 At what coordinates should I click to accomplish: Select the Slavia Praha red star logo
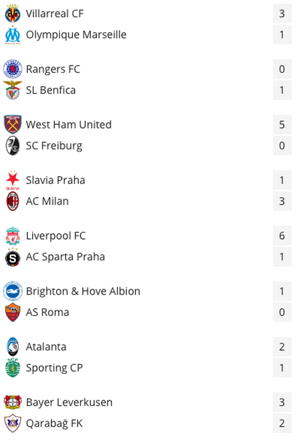click(x=13, y=180)
